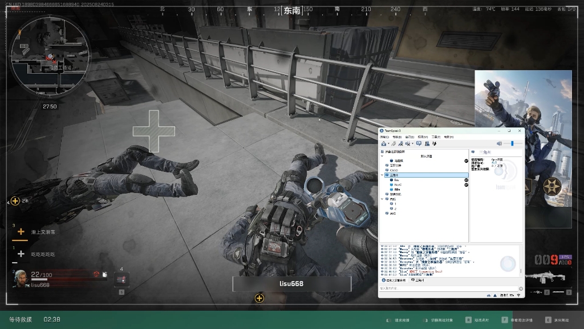Click the TeamSpeak disconnect toolbar icon
Viewport: 584px width, 329px height.
tap(394, 143)
